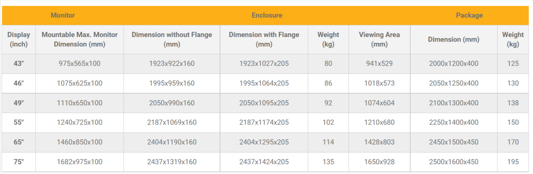This screenshot has width=533, height=174.
Task: Click the Enclosure group header
Action: coord(267,15)
